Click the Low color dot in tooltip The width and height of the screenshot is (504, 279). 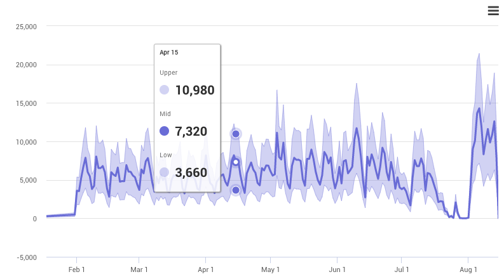click(164, 172)
